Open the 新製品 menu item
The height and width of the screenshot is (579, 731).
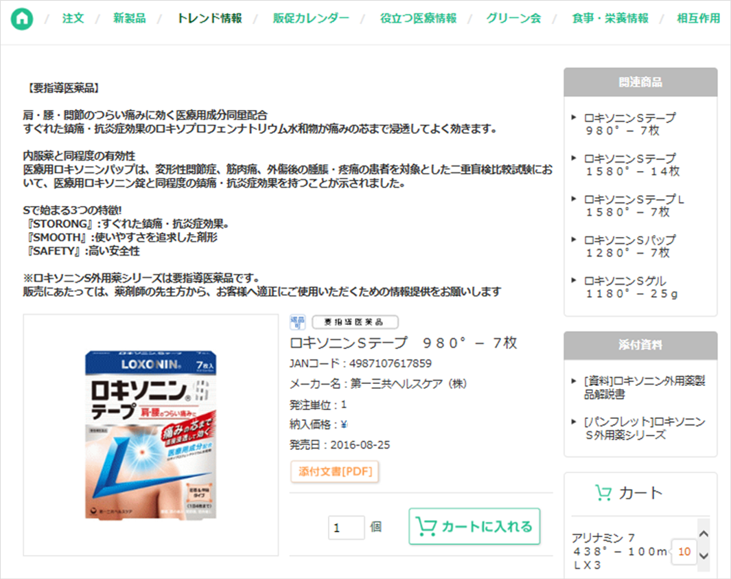130,18
